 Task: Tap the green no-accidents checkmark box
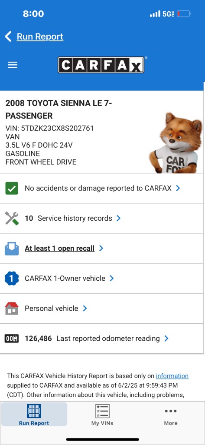(12, 188)
